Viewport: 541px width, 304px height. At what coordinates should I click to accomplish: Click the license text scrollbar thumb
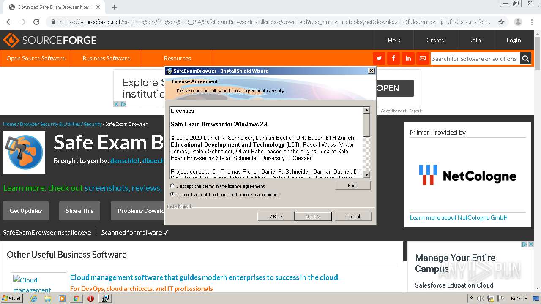click(366, 125)
